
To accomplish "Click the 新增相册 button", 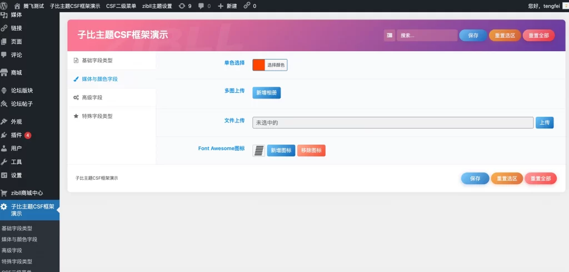I will coord(267,93).
